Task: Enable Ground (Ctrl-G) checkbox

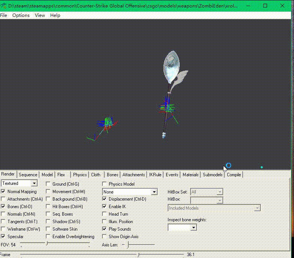Action: click(48, 184)
